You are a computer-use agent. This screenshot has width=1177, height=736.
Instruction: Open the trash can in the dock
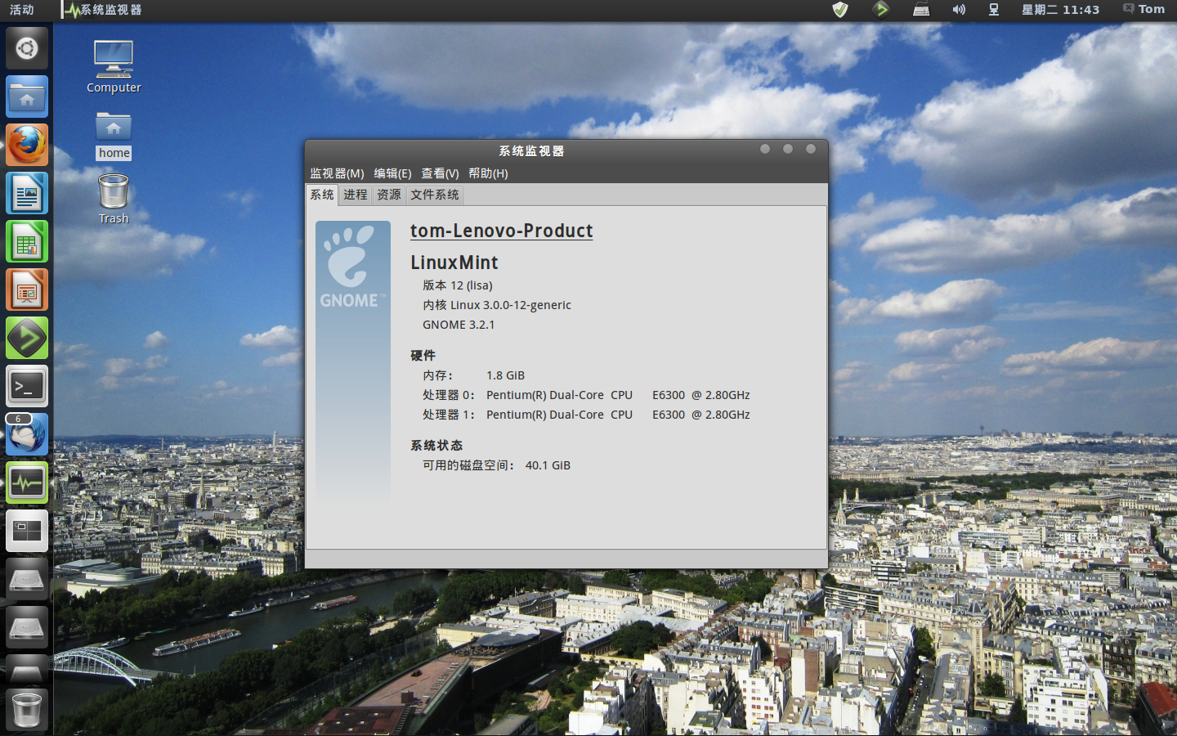27,709
